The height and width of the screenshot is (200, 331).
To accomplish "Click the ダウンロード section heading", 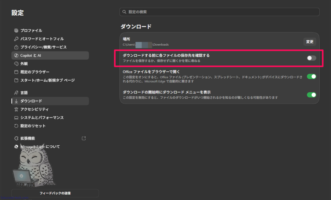I will (136, 27).
